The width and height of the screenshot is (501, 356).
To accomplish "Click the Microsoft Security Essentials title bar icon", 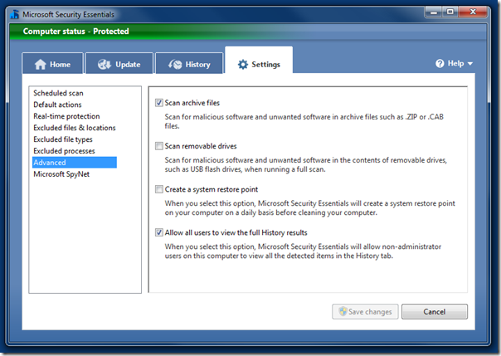I will (15, 14).
